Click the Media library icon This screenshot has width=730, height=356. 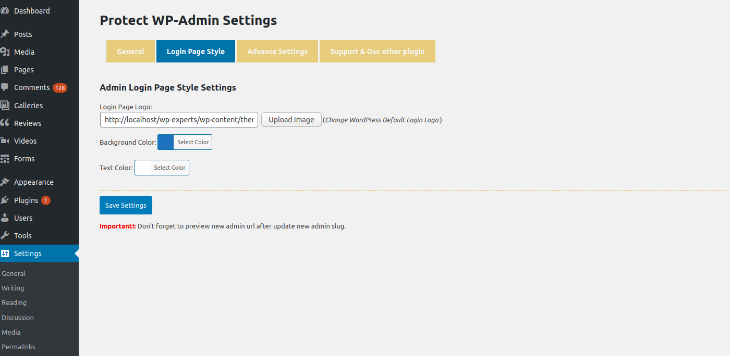[5, 52]
